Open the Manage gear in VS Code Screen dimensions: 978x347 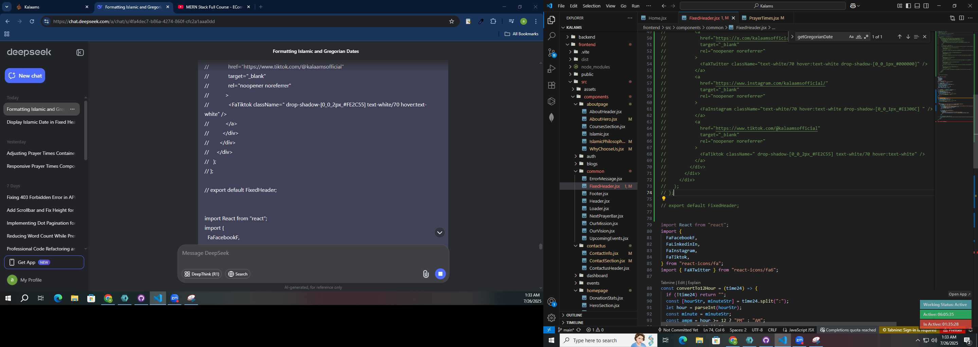(551, 318)
